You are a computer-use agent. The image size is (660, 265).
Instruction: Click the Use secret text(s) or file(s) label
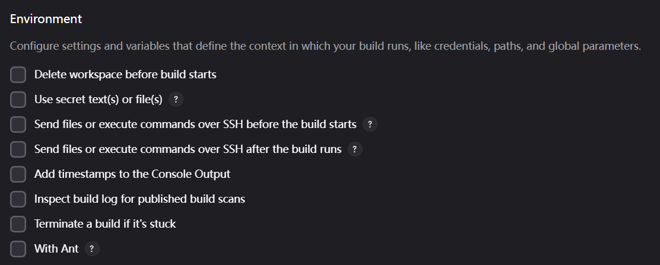[98, 100]
